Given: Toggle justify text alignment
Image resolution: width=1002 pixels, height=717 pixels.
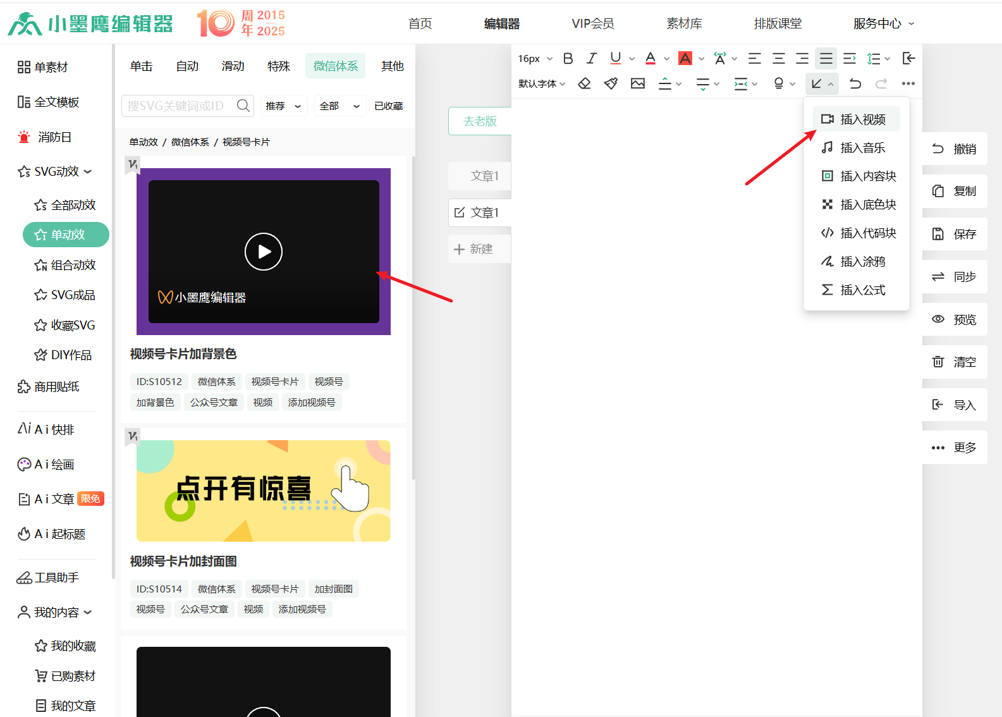Looking at the screenshot, I should [x=826, y=59].
